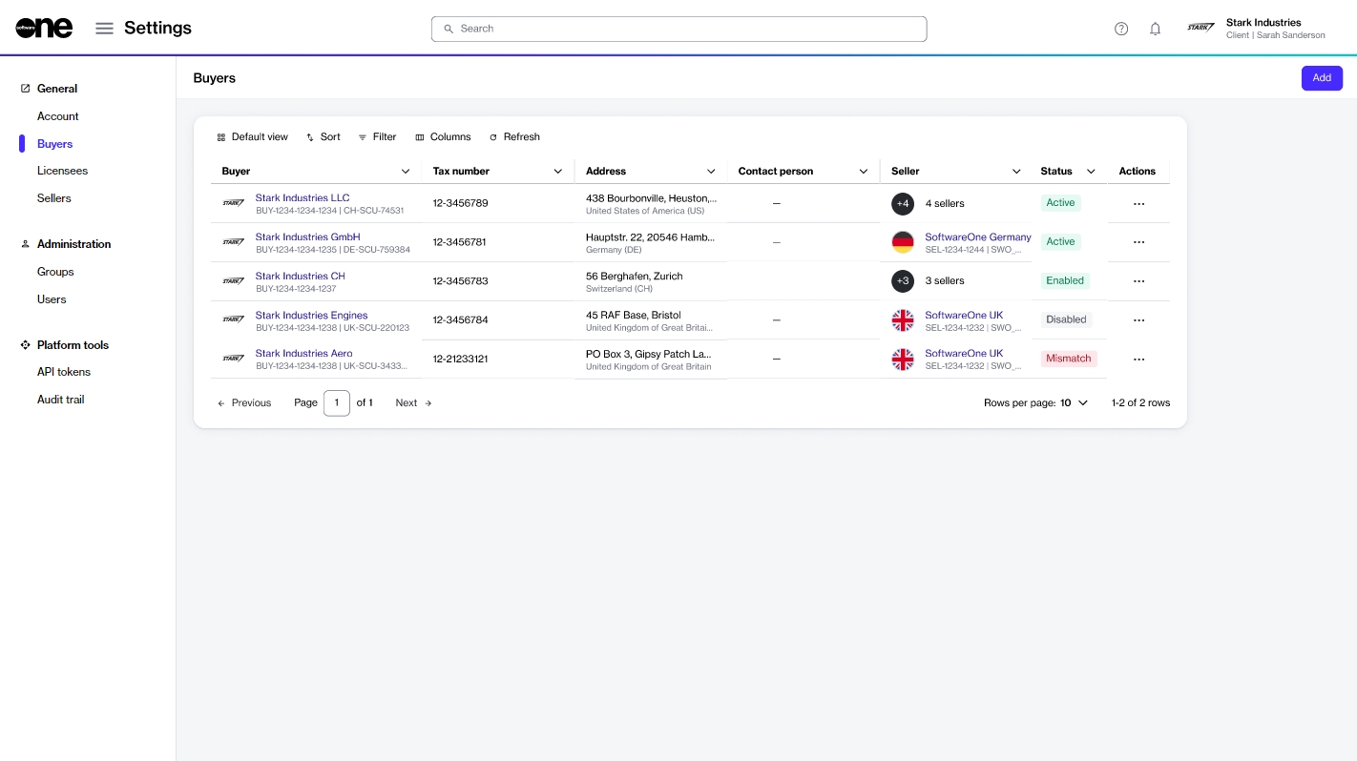This screenshot has width=1357, height=761.
Task: Open the hamburger navigation menu
Action: [105, 29]
